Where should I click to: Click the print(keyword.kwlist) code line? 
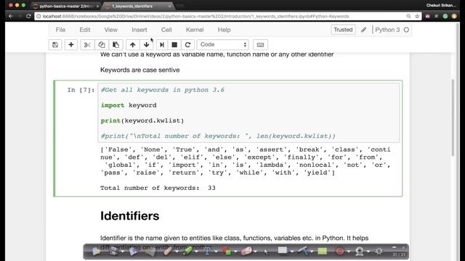click(142, 120)
